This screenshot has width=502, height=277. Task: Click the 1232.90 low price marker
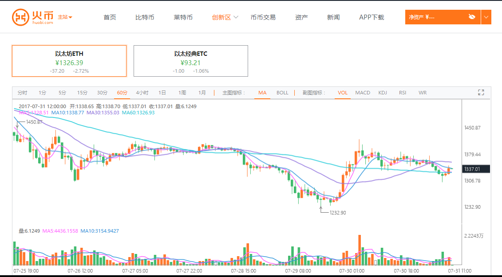coord(338,213)
